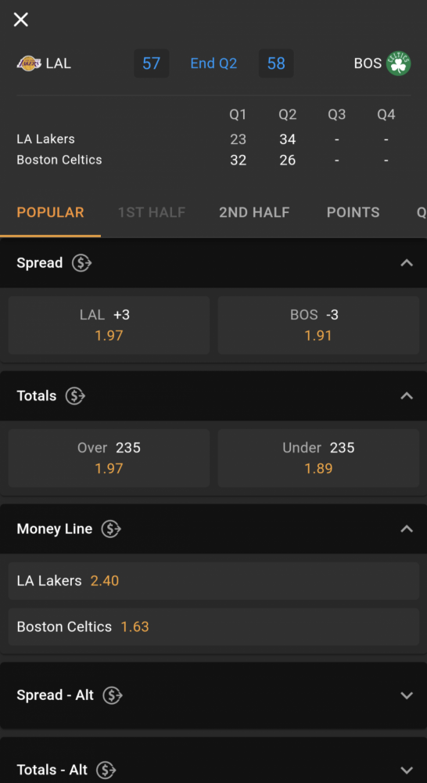Tap the cash-out icon beside Totals
Screen dimensions: 427x783
(75, 396)
